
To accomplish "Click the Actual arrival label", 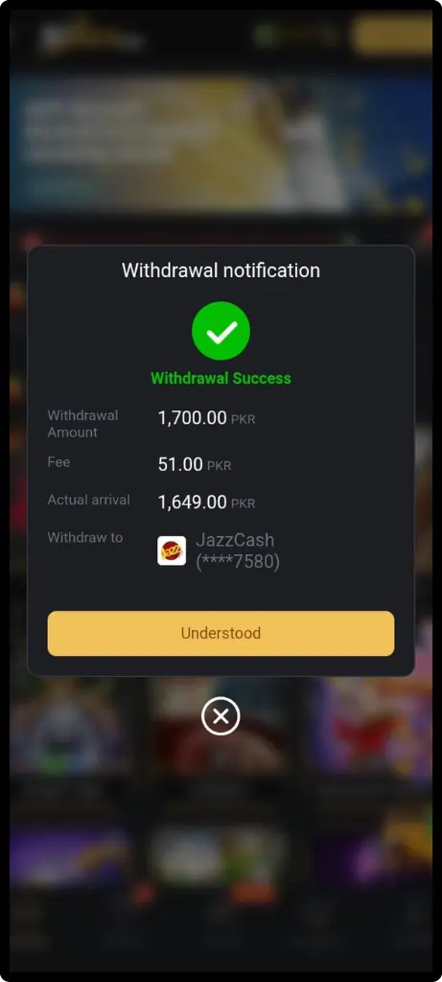I will tap(89, 500).
